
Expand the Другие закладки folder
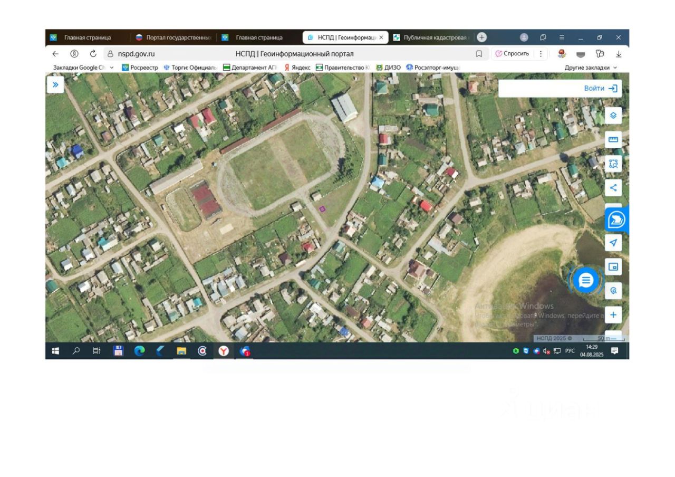(591, 68)
